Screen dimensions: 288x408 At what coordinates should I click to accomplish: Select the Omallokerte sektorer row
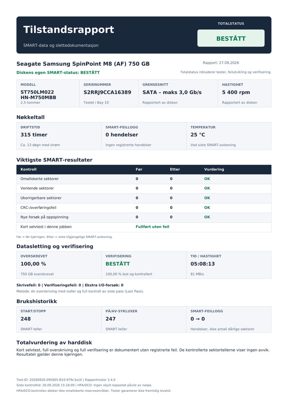pos(144,179)
